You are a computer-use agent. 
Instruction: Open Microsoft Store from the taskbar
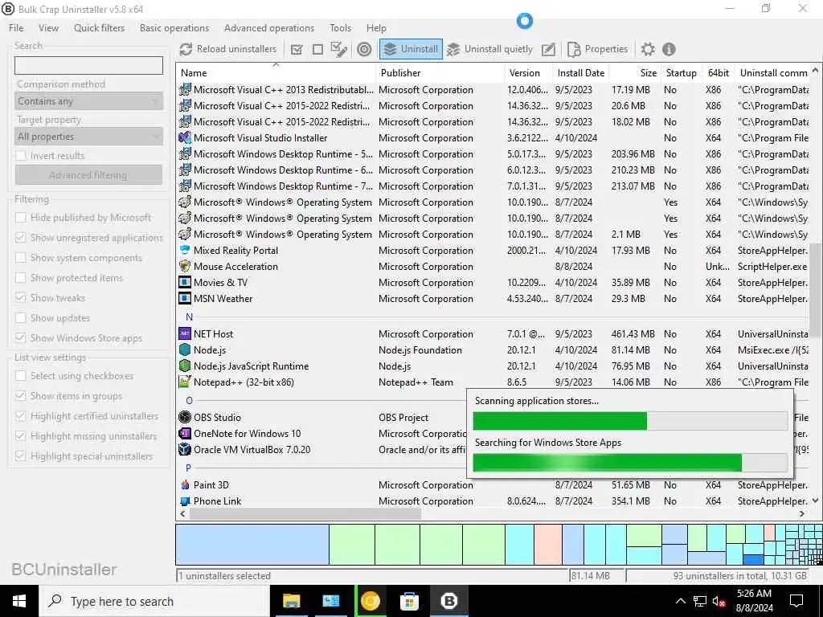(409, 601)
